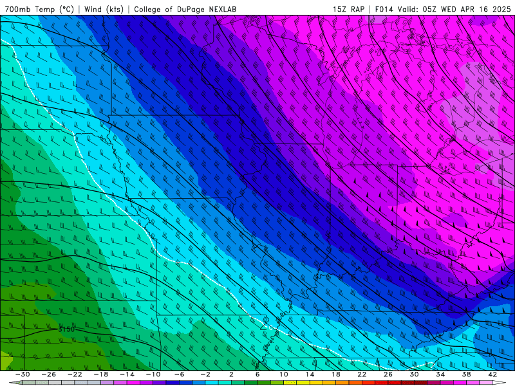Click the "College of DuPage NEXLAB" text
The width and height of the screenshot is (515, 386).
tap(185, 10)
